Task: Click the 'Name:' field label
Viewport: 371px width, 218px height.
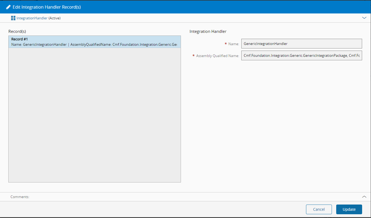Action: tap(234, 44)
